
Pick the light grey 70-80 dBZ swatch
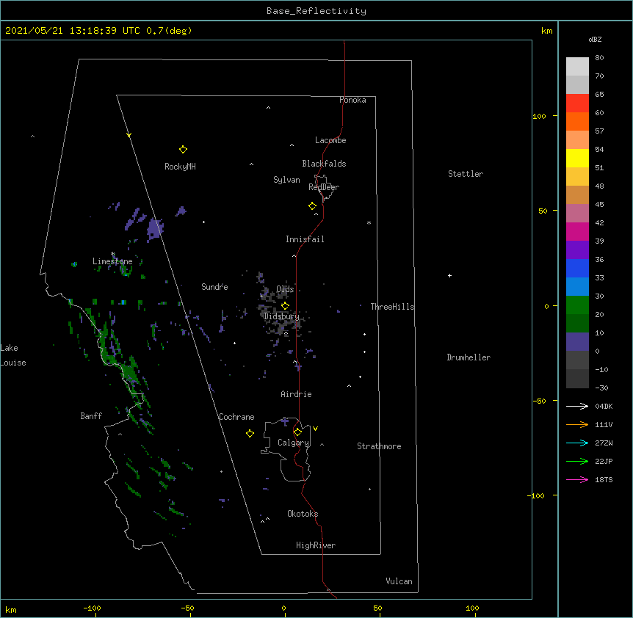pos(577,67)
